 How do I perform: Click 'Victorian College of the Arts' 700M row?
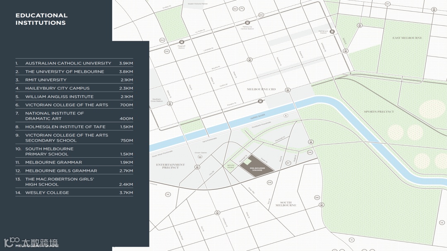point(74,105)
